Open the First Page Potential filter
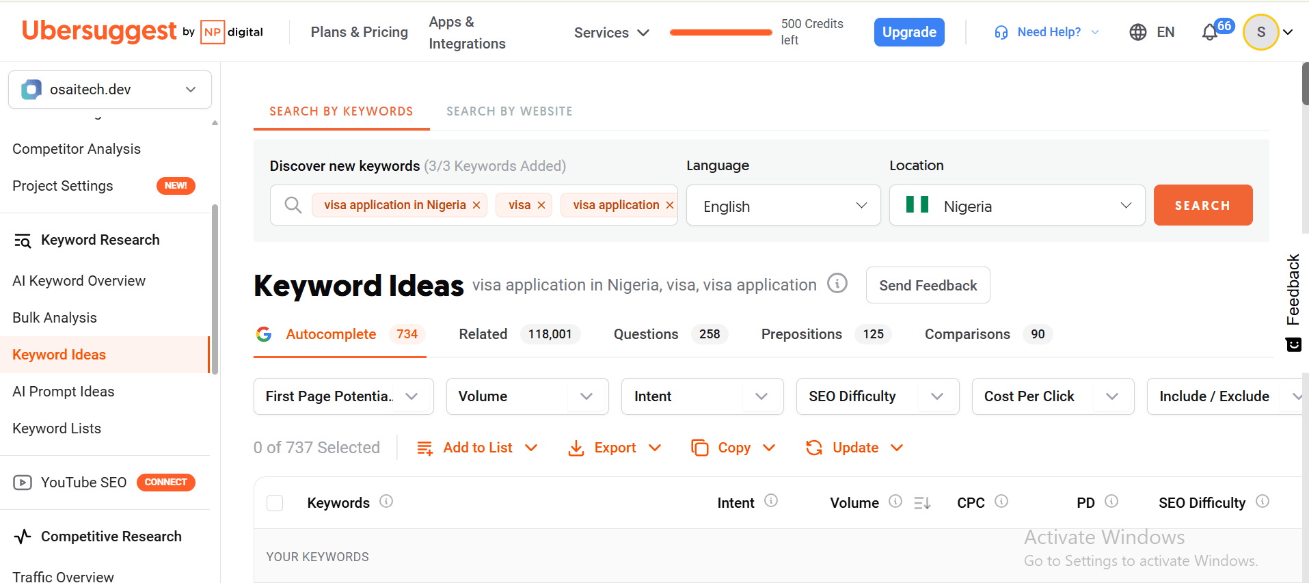The image size is (1309, 583). pyautogui.click(x=344, y=396)
